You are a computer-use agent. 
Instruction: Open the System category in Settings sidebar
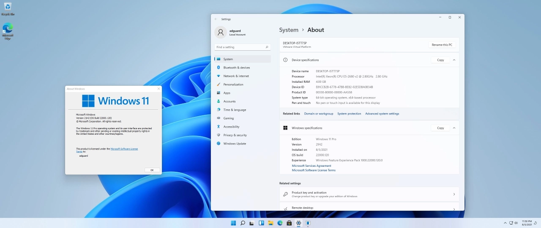tap(243, 59)
